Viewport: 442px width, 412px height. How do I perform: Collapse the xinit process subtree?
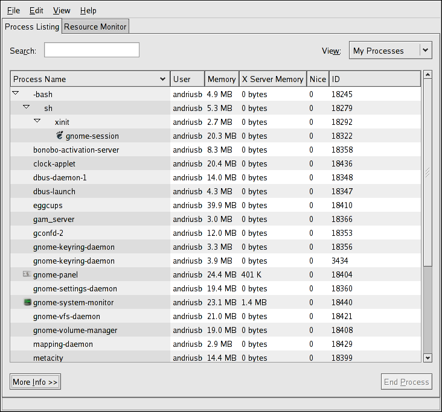point(37,121)
